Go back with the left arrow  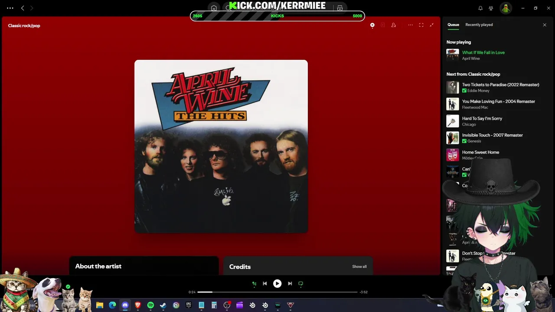coord(23,8)
